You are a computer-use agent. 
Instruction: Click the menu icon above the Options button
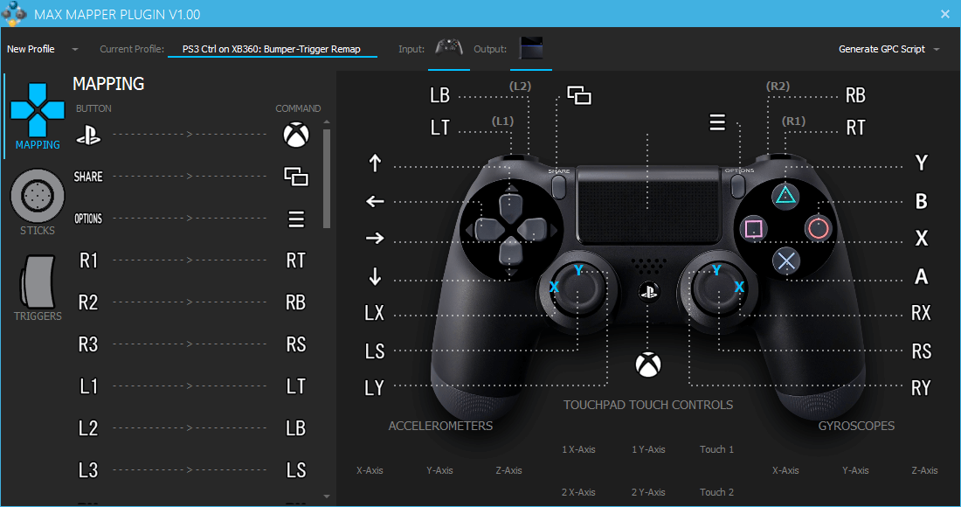pos(717,122)
